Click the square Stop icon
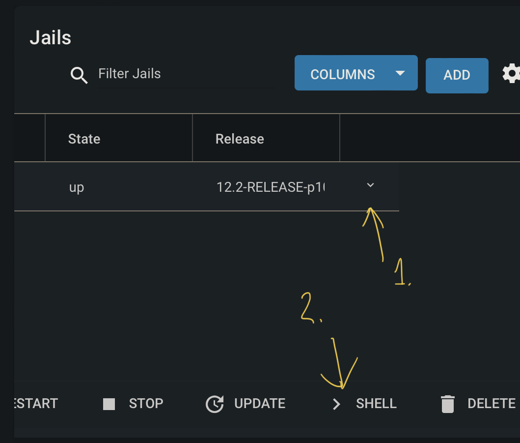The height and width of the screenshot is (443, 520). (x=109, y=403)
